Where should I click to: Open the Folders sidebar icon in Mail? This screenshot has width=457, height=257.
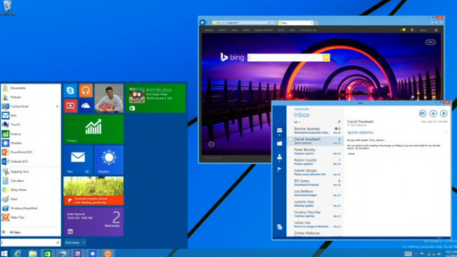pos(279,143)
